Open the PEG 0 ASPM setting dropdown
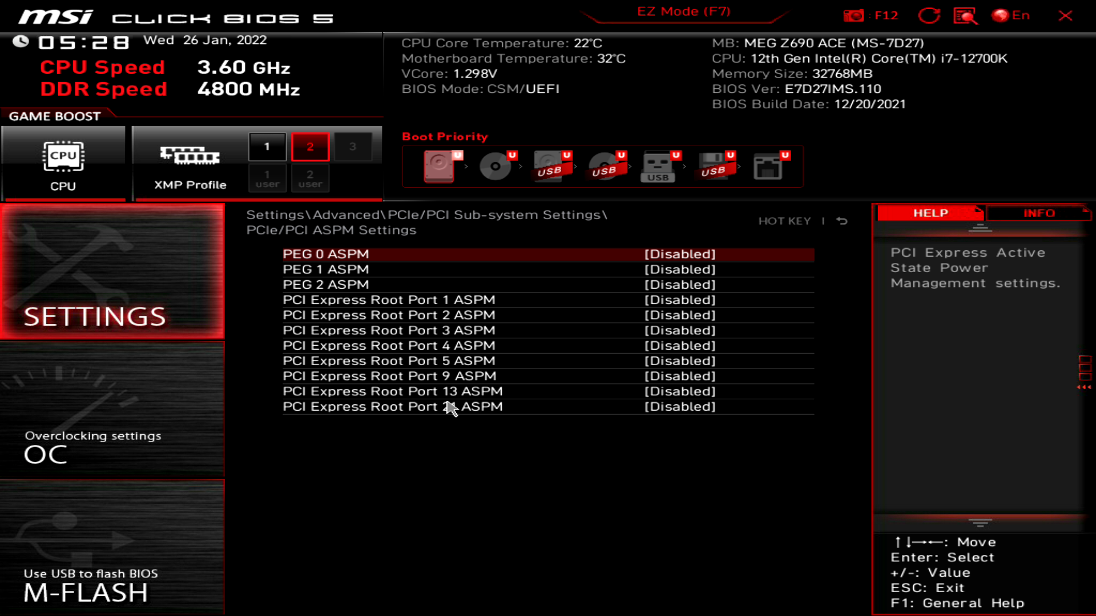The image size is (1096, 616). point(680,254)
